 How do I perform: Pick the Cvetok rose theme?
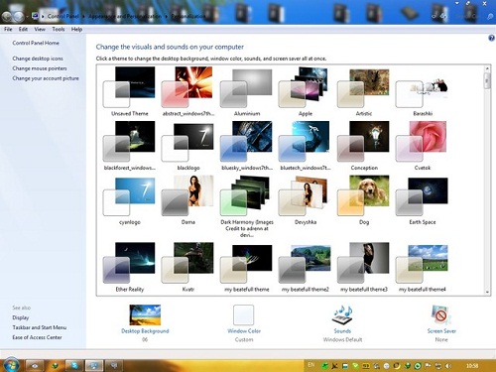422,142
